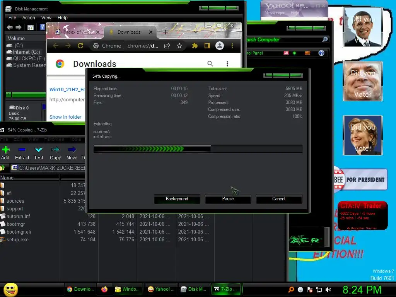Click the Move icon in 7-Zip toolbar

(72, 153)
